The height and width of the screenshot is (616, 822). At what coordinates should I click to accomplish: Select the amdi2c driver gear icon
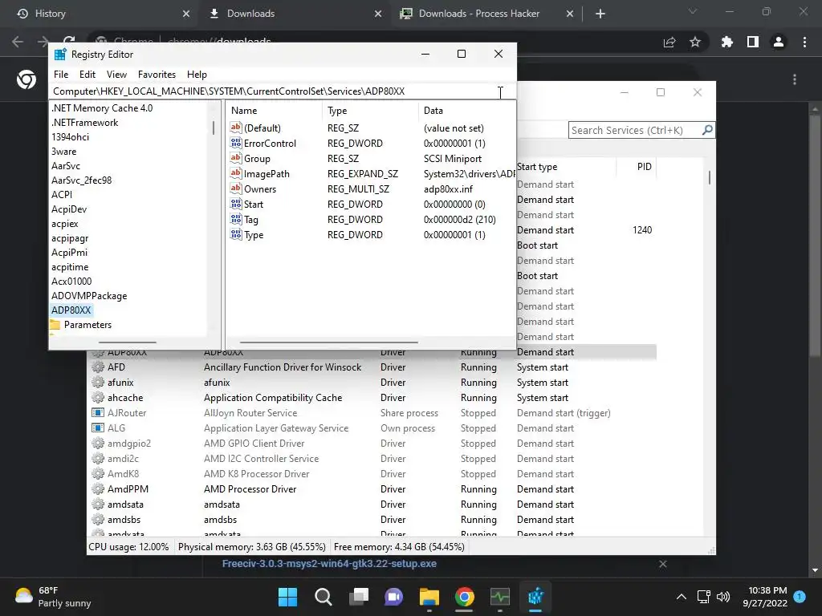point(97,458)
